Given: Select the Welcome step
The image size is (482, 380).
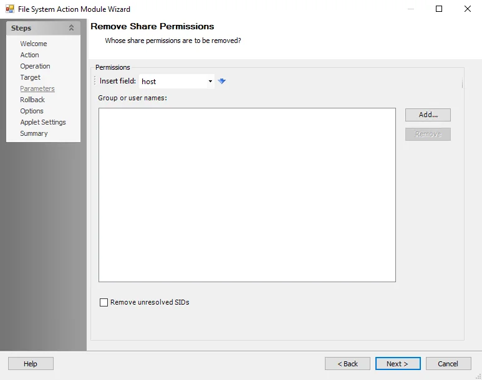Looking at the screenshot, I should pos(34,44).
